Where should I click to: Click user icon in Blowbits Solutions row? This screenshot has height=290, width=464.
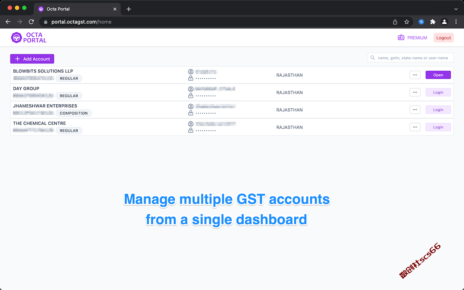(x=191, y=72)
